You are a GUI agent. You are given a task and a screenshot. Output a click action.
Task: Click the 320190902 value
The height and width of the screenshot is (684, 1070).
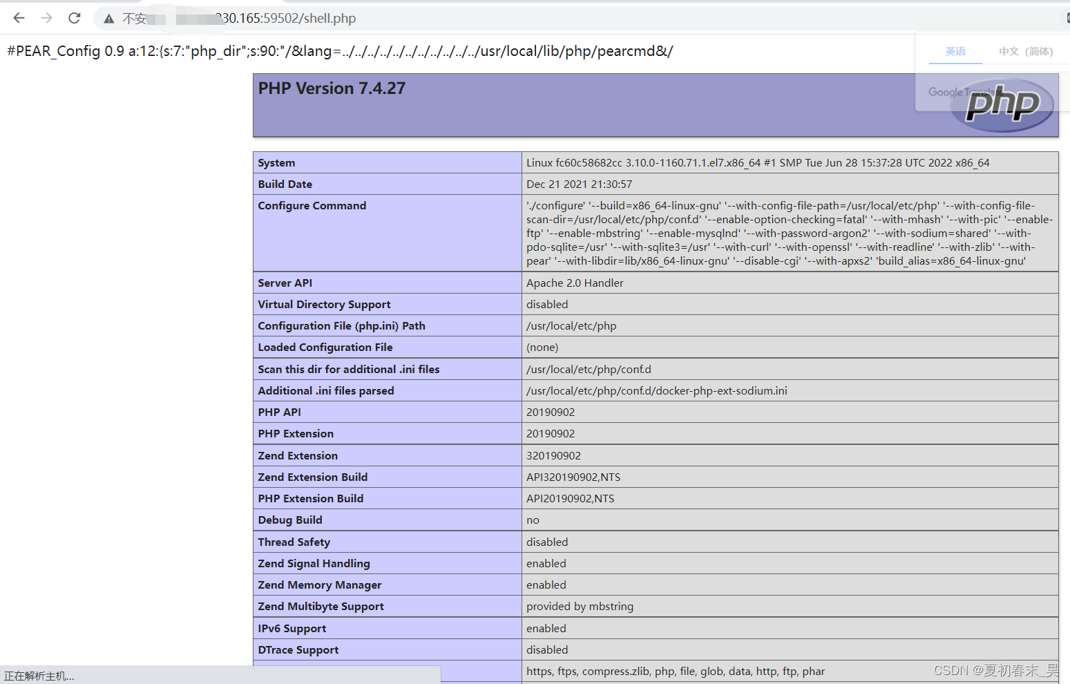[x=553, y=456]
